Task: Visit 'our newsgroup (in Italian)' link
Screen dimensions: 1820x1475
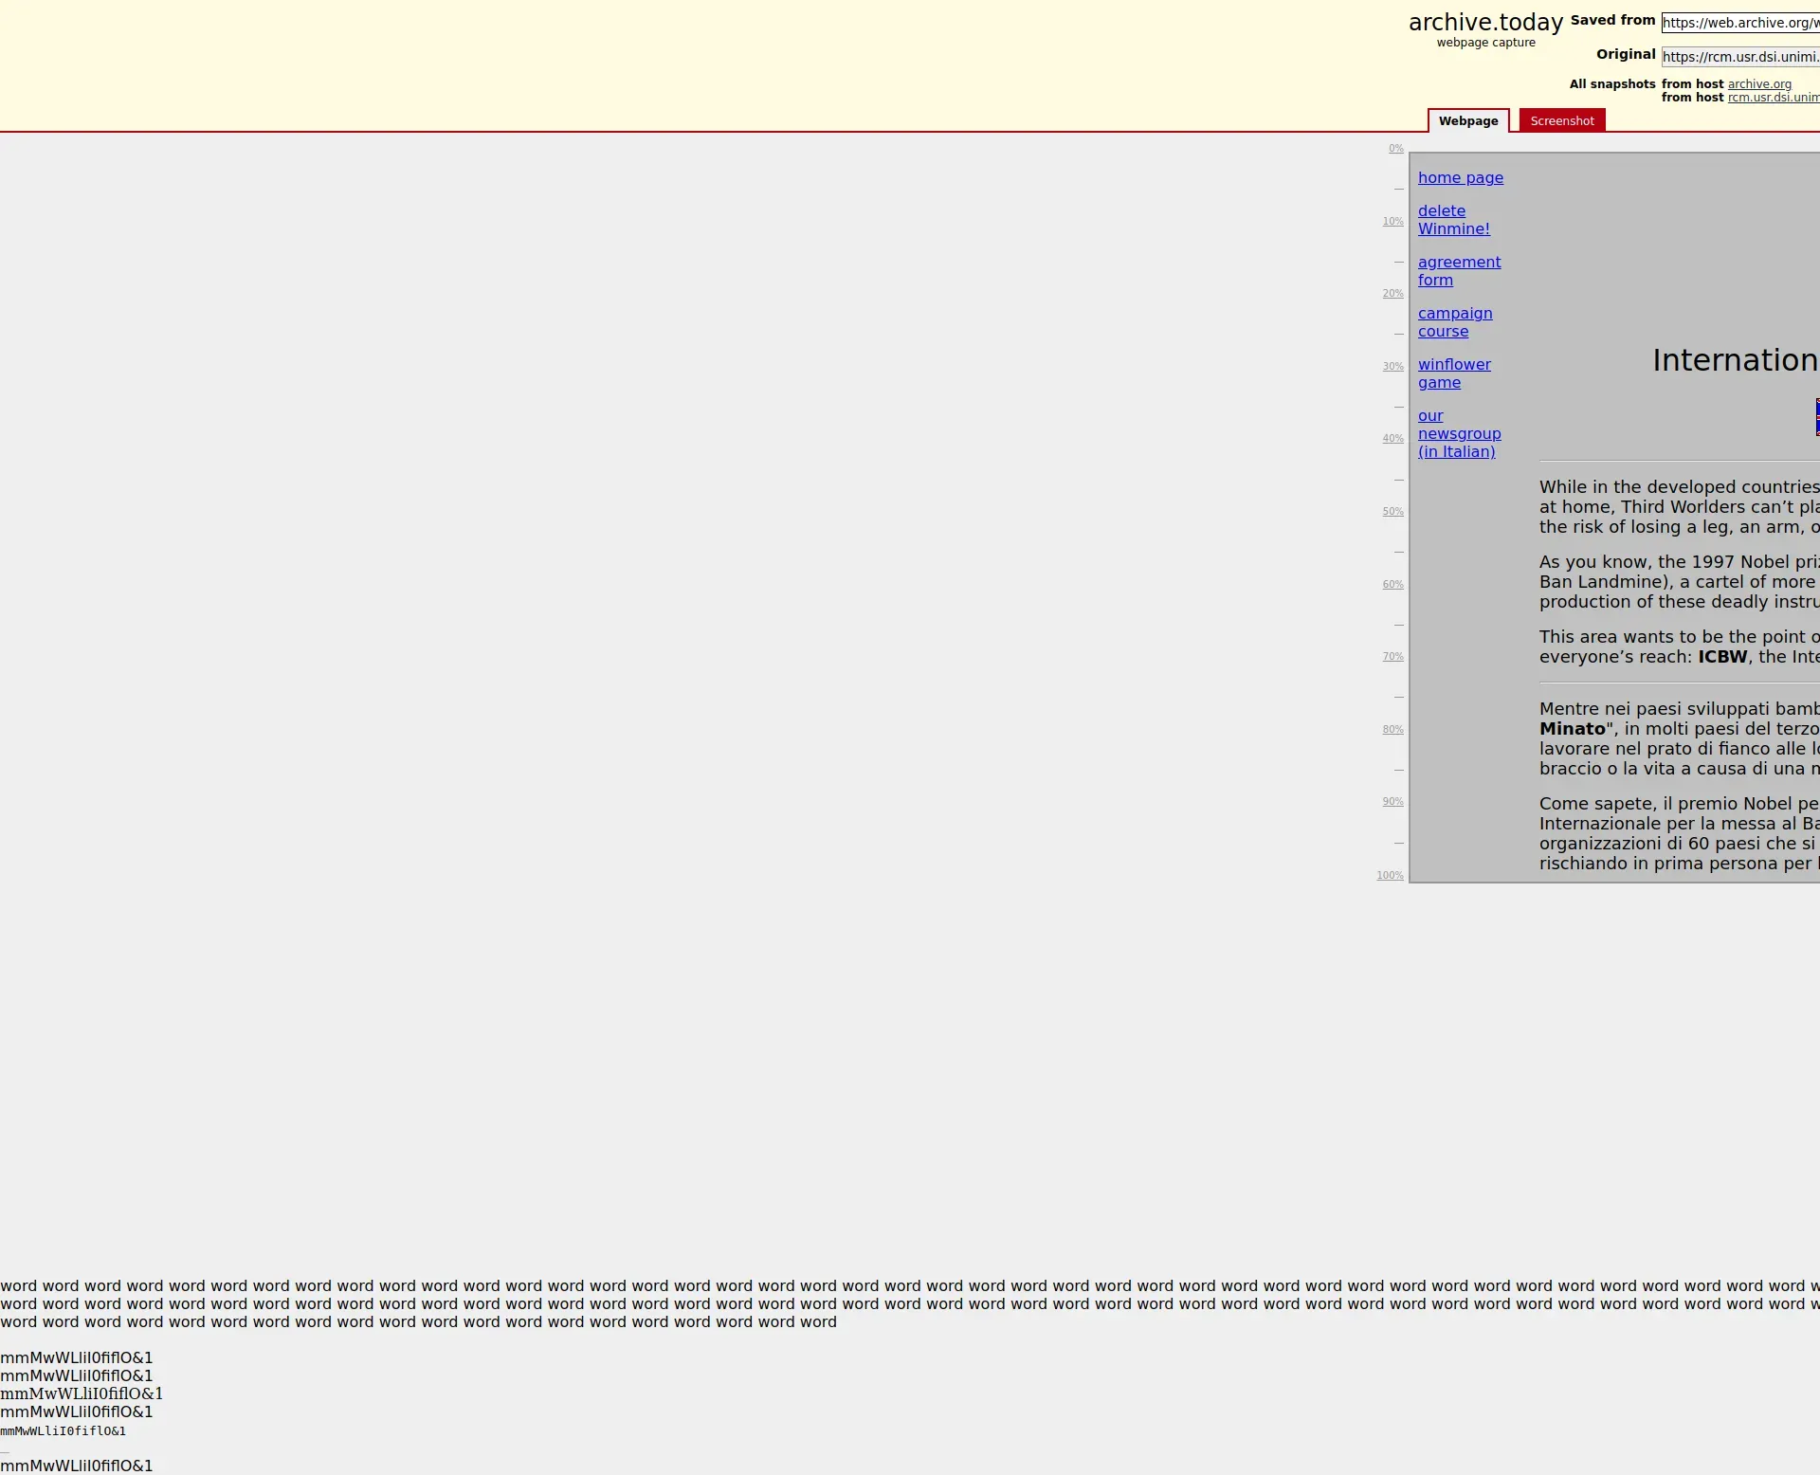Action: pos(1458,434)
